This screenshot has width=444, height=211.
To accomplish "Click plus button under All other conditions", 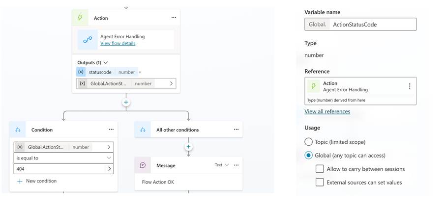I will click(x=188, y=147).
